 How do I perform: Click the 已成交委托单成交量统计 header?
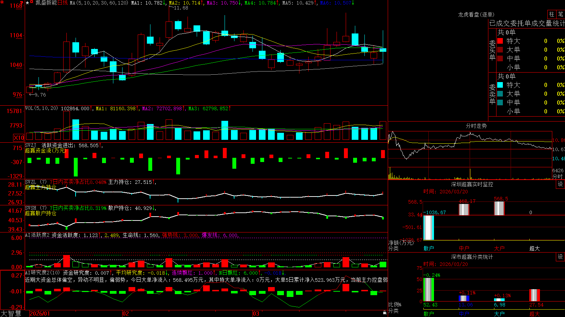click(x=527, y=23)
